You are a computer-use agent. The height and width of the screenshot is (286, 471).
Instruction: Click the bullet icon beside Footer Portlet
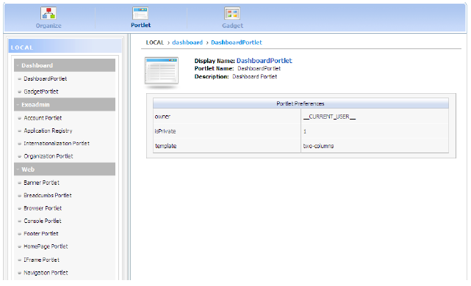[x=20, y=233]
